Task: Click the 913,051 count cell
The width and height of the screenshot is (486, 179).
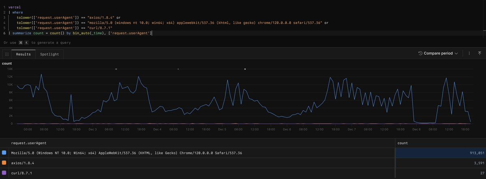Action: (x=441, y=153)
